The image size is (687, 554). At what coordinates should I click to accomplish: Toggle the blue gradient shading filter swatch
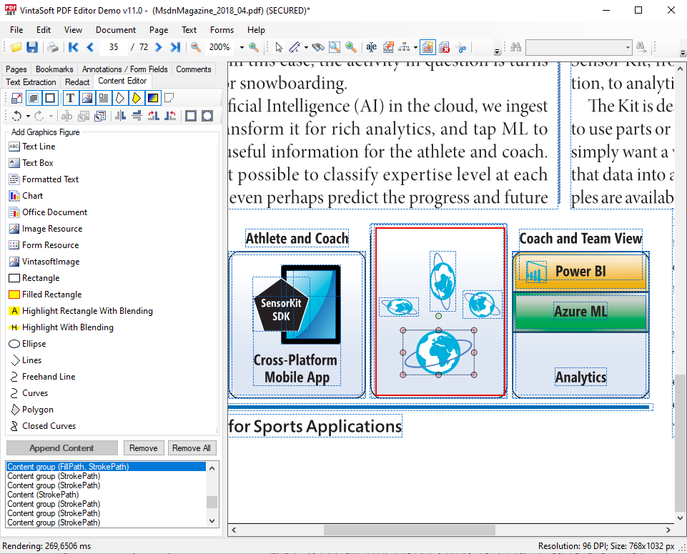(152, 98)
